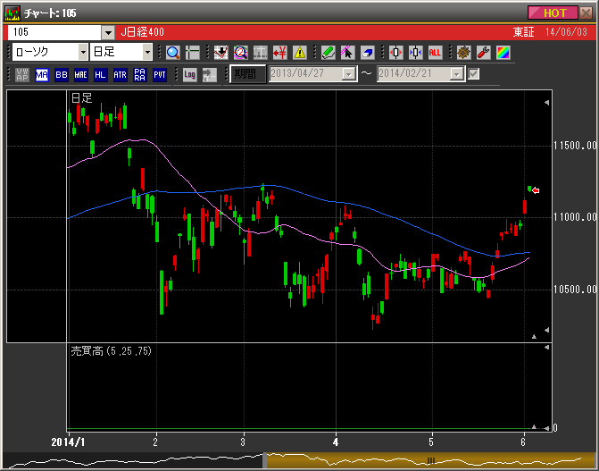Viewport: 599px width, 471px height.
Task: Click the 期間 period button
Action: (x=246, y=74)
